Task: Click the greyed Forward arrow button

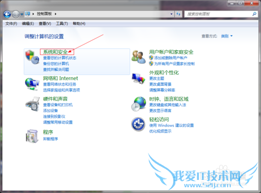Action: tap(16, 14)
